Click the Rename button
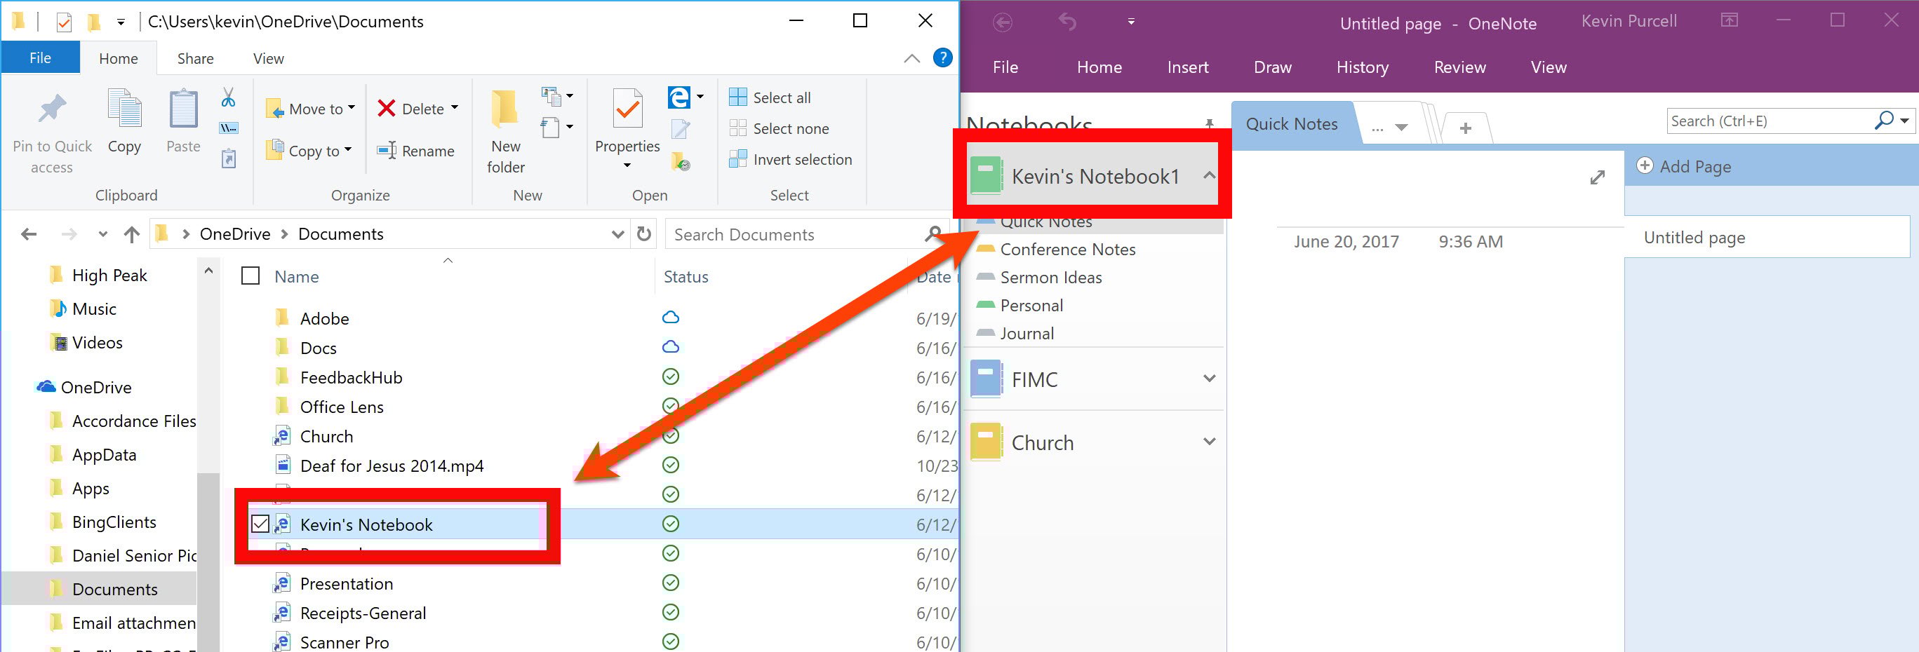This screenshot has width=1919, height=652. [x=415, y=151]
